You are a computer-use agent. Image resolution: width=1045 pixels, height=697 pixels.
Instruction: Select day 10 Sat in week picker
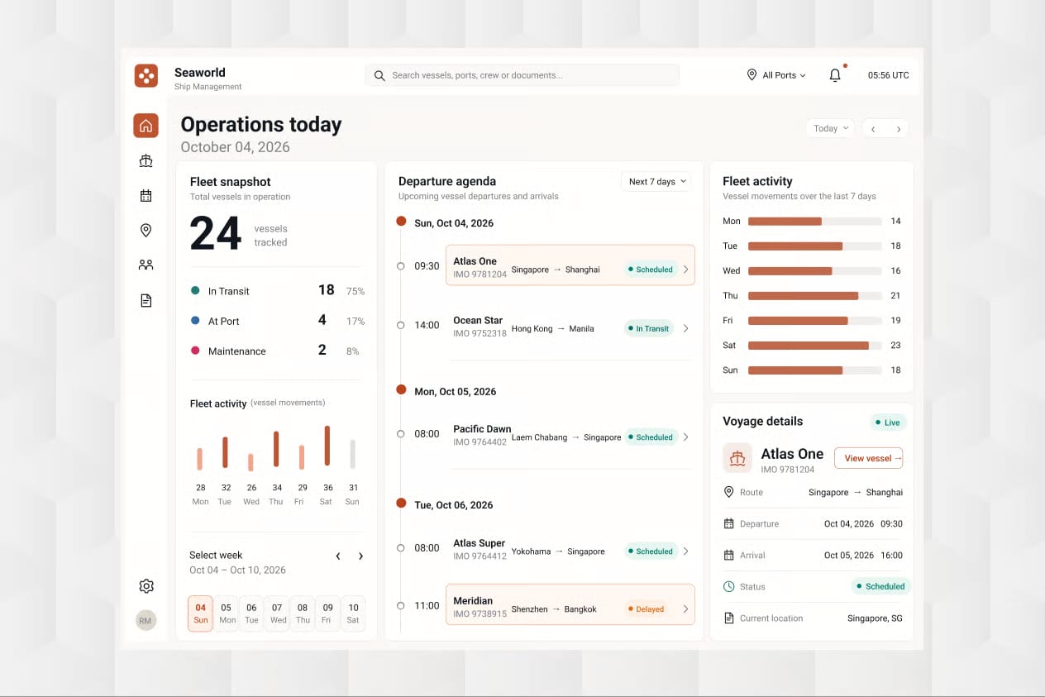point(353,613)
